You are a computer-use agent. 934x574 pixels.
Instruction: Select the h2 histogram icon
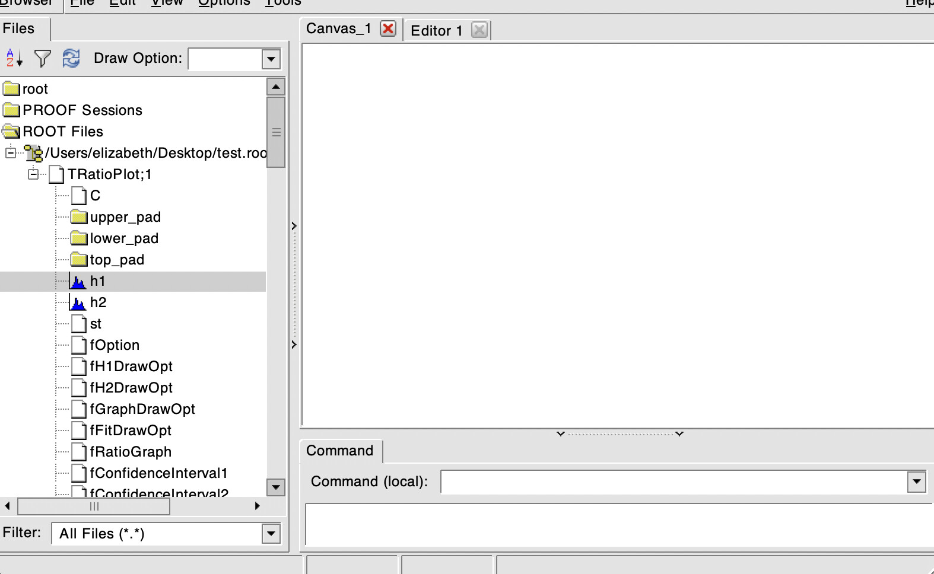pyautogui.click(x=78, y=302)
